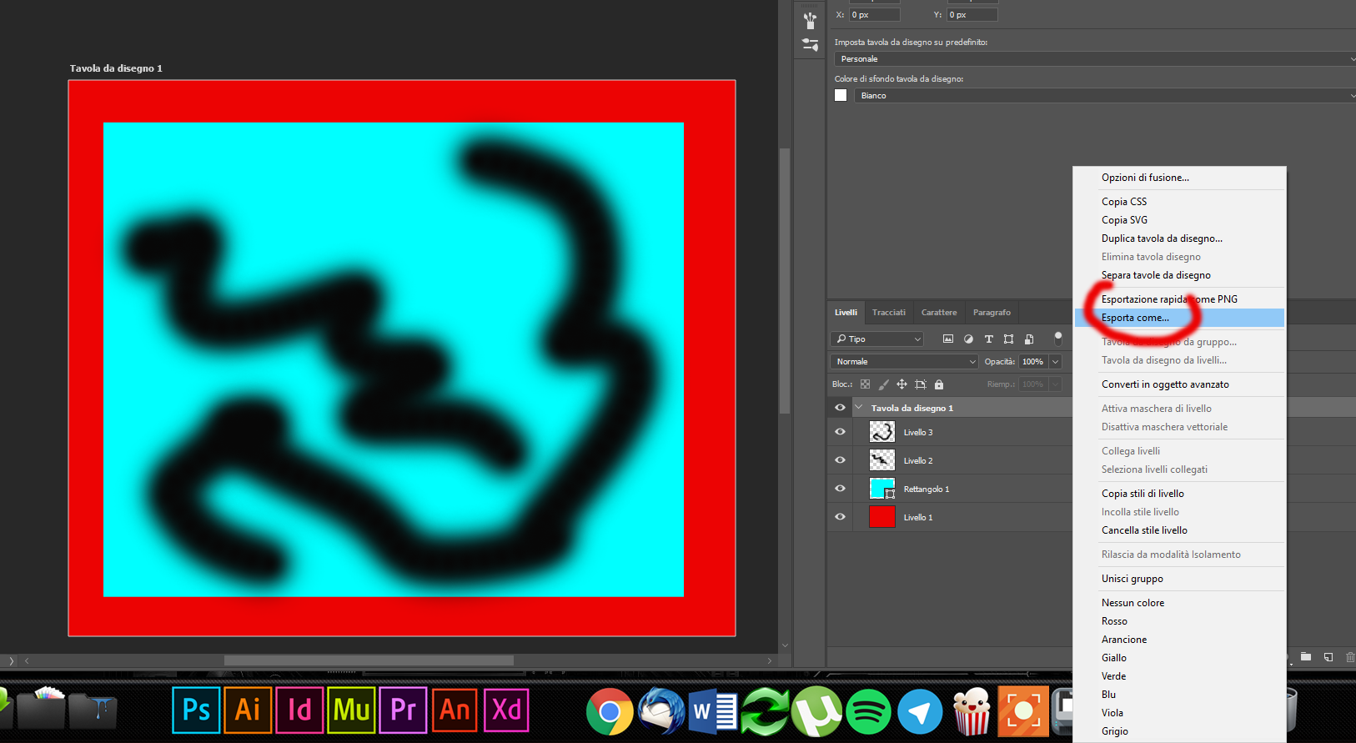This screenshot has width=1356, height=743.
Task: Open the Tipo layer filter dropdown
Action: pos(876,339)
